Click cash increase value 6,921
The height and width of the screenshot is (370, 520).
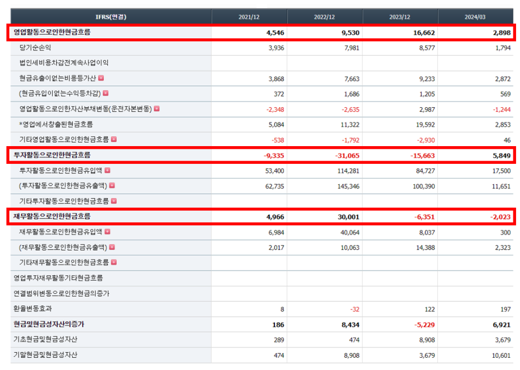(x=502, y=325)
